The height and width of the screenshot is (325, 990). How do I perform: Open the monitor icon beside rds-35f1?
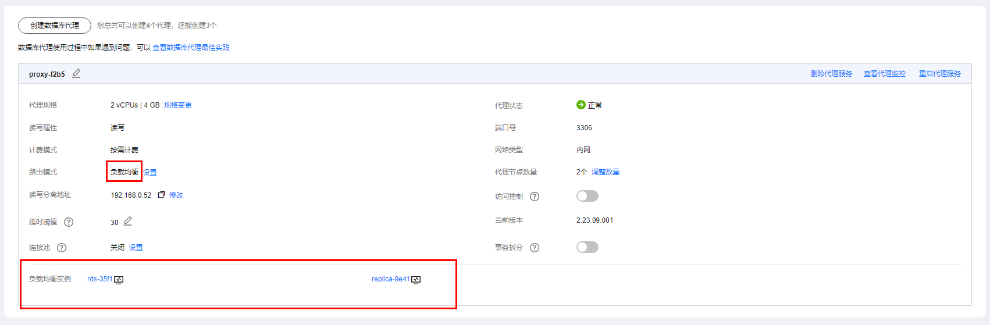pos(119,280)
